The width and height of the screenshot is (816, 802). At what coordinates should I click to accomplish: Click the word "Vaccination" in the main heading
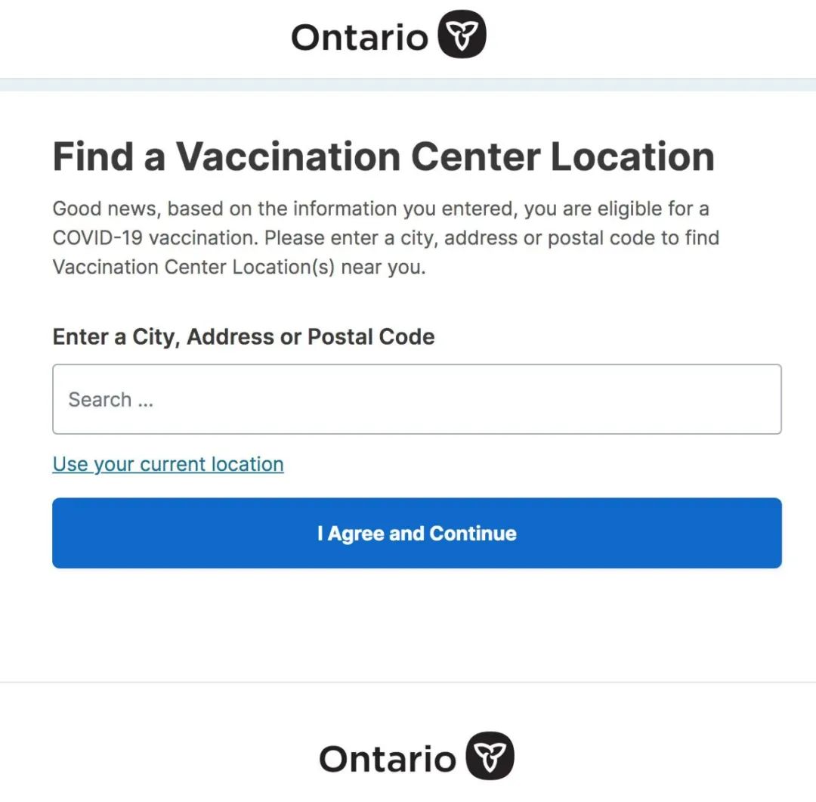(x=289, y=156)
